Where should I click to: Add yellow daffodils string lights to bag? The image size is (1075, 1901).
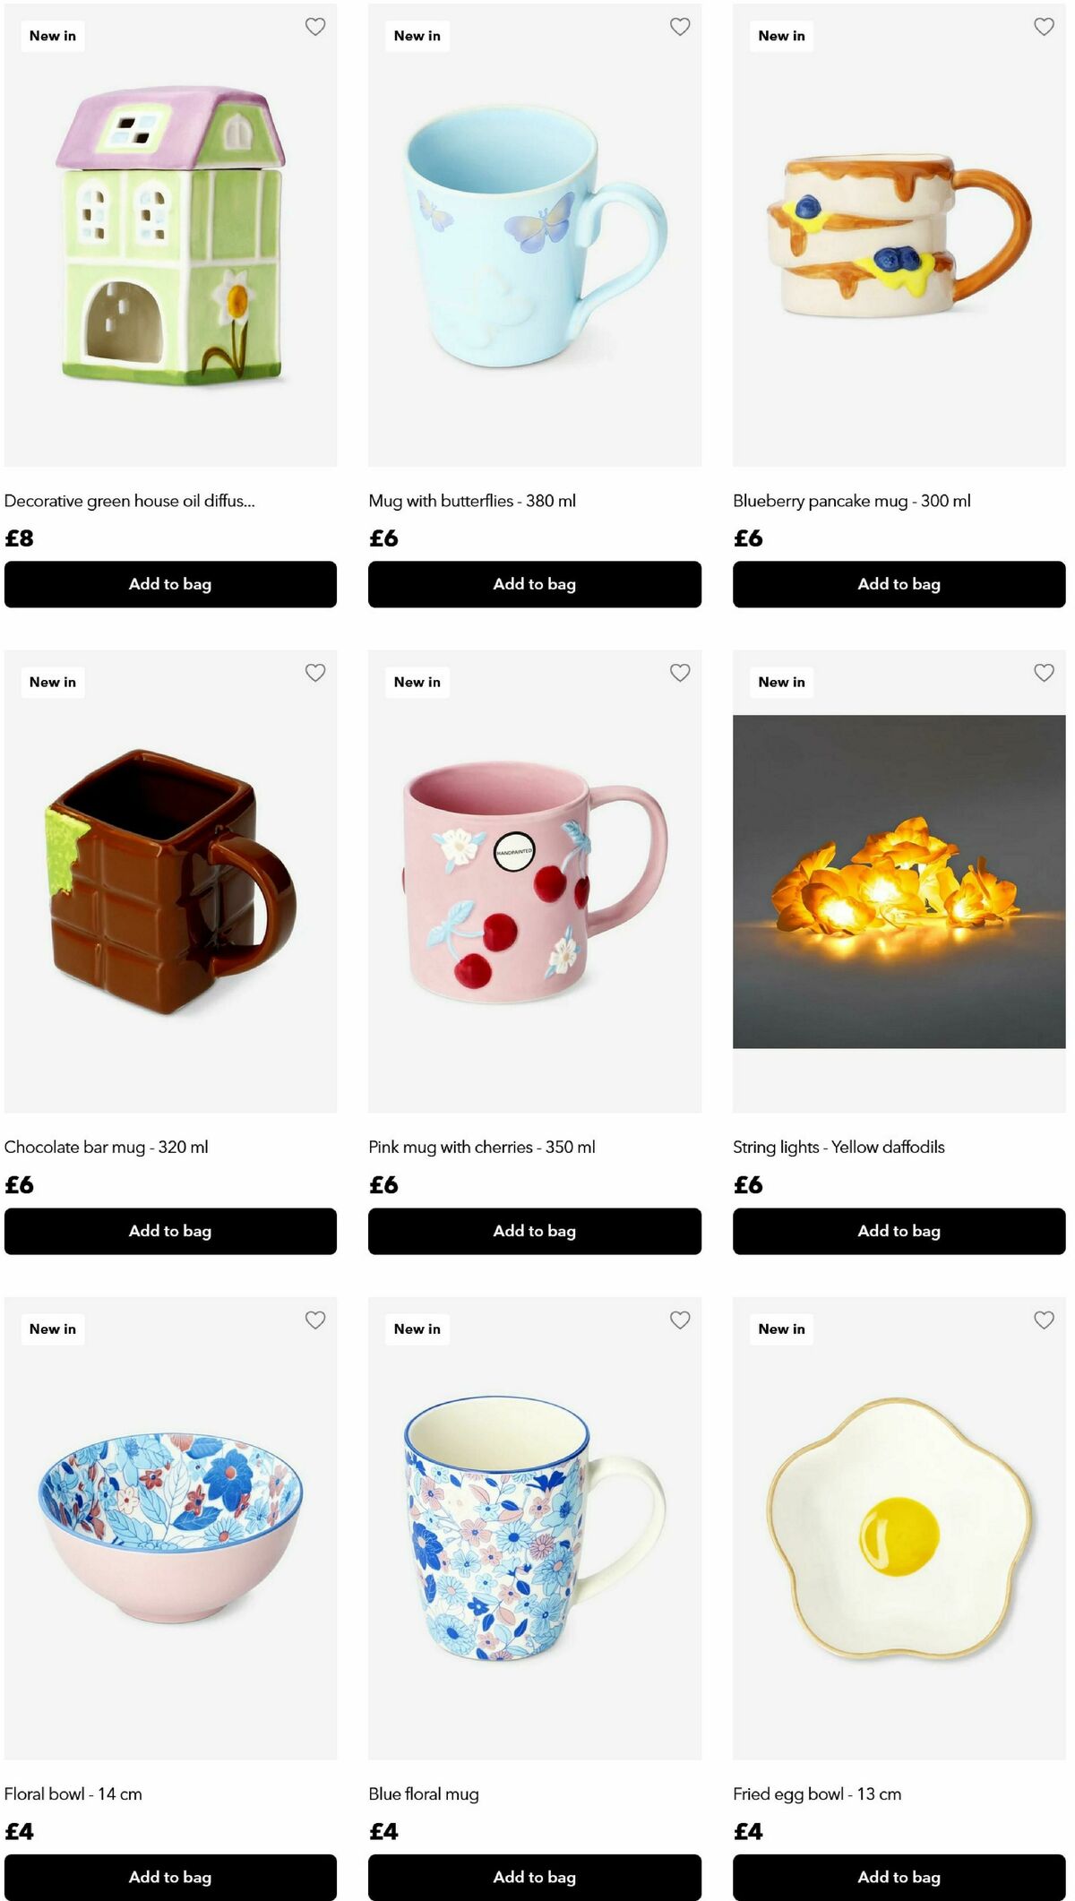(899, 1231)
